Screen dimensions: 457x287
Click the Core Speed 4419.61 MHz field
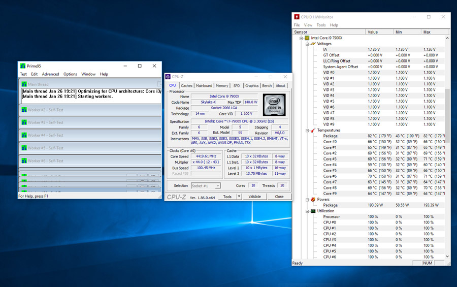[206, 156]
